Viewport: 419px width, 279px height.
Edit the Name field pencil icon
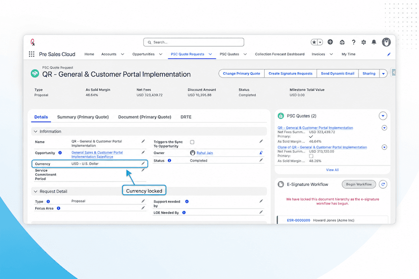[143, 141]
